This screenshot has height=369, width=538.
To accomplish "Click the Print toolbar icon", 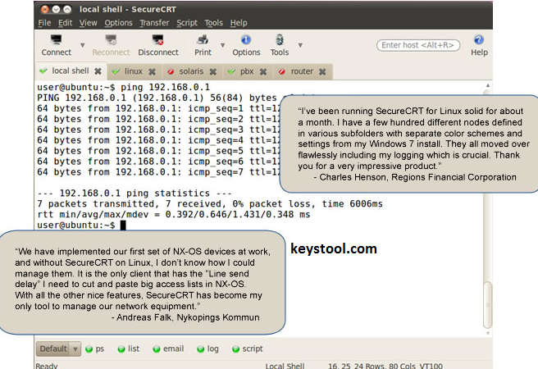I will [x=203, y=45].
